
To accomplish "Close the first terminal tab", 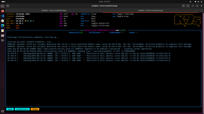I will click(100, 10).
